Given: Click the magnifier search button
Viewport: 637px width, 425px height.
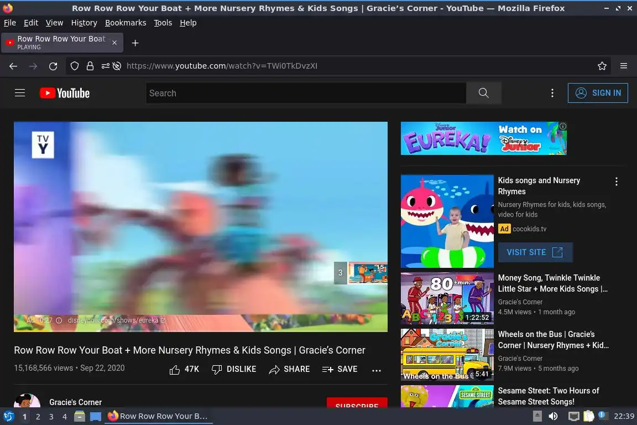Looking at the screenshot, I should (483, 93).
